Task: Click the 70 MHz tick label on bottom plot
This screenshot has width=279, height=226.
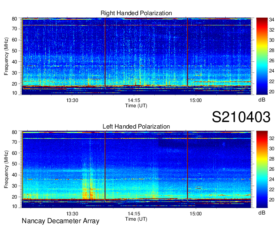Action: coord(14,142)
